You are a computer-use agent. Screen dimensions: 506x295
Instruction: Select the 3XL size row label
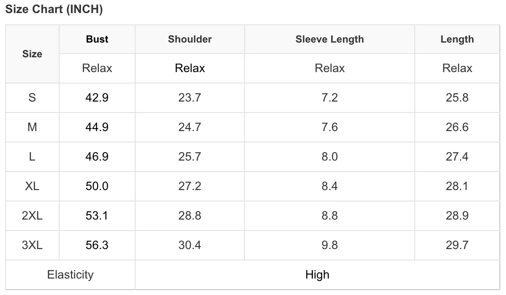[x=32, y=245]
